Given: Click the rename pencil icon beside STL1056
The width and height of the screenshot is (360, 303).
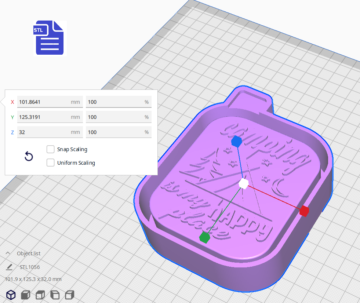Looking at the screenshot, I should [9, 267].
